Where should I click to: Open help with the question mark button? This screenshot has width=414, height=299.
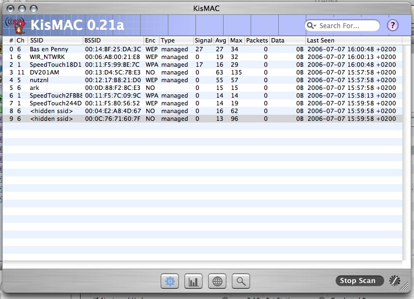click(x=392, y=25)
